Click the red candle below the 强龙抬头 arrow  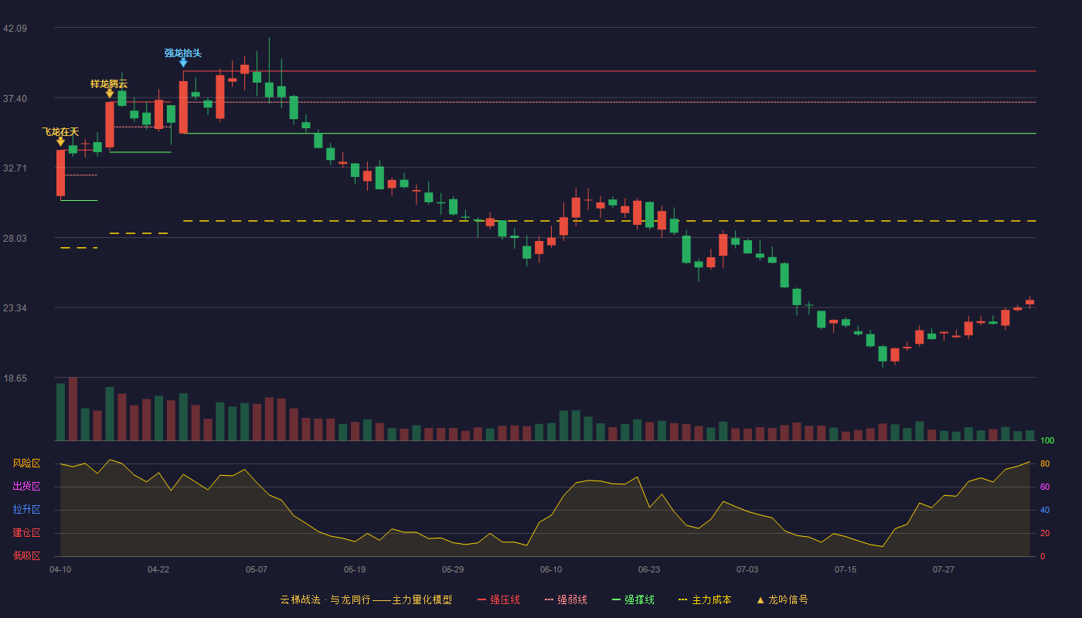click(x=183, y=107)
